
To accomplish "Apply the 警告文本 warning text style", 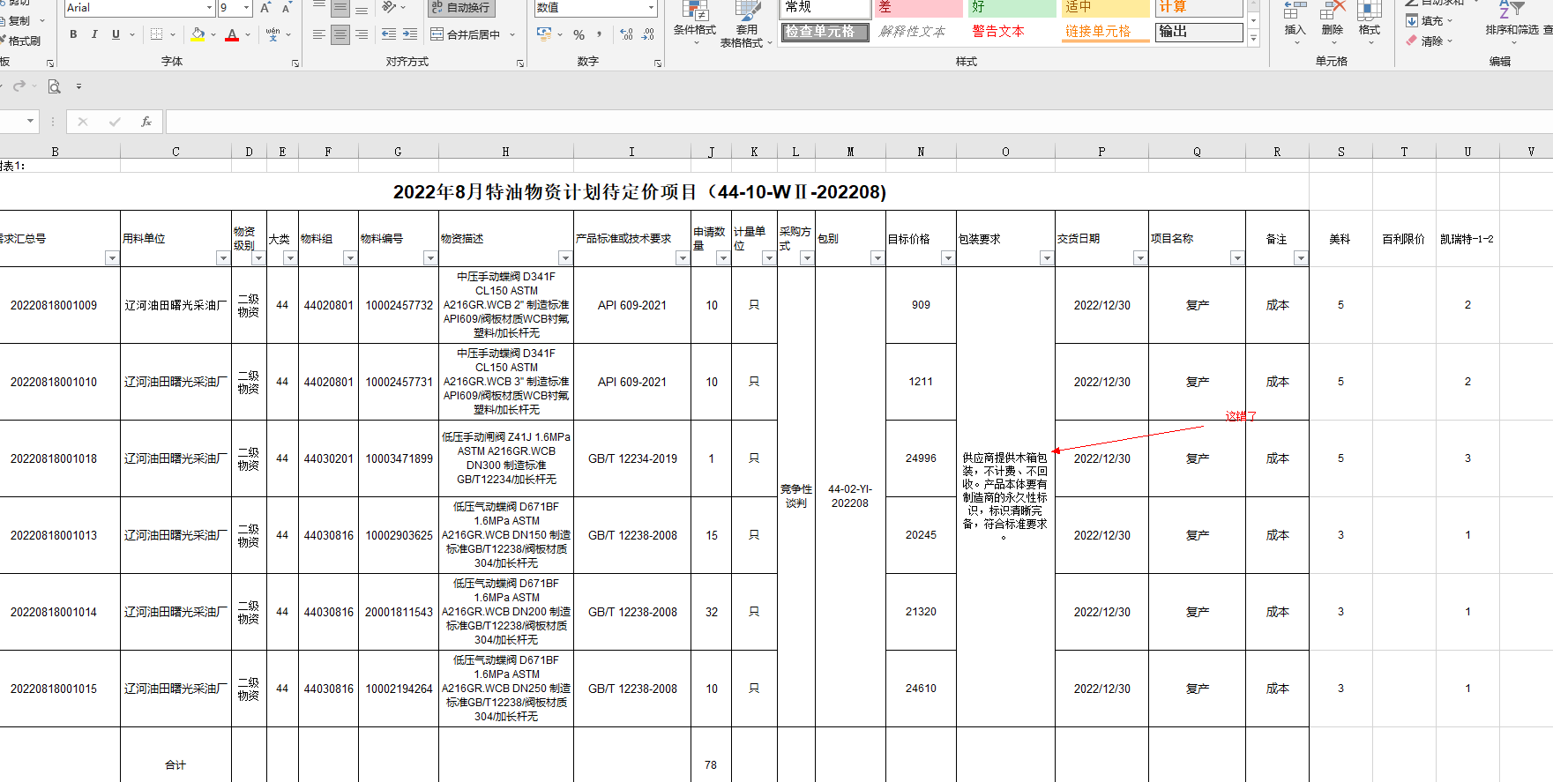I will coord(1012,32).
